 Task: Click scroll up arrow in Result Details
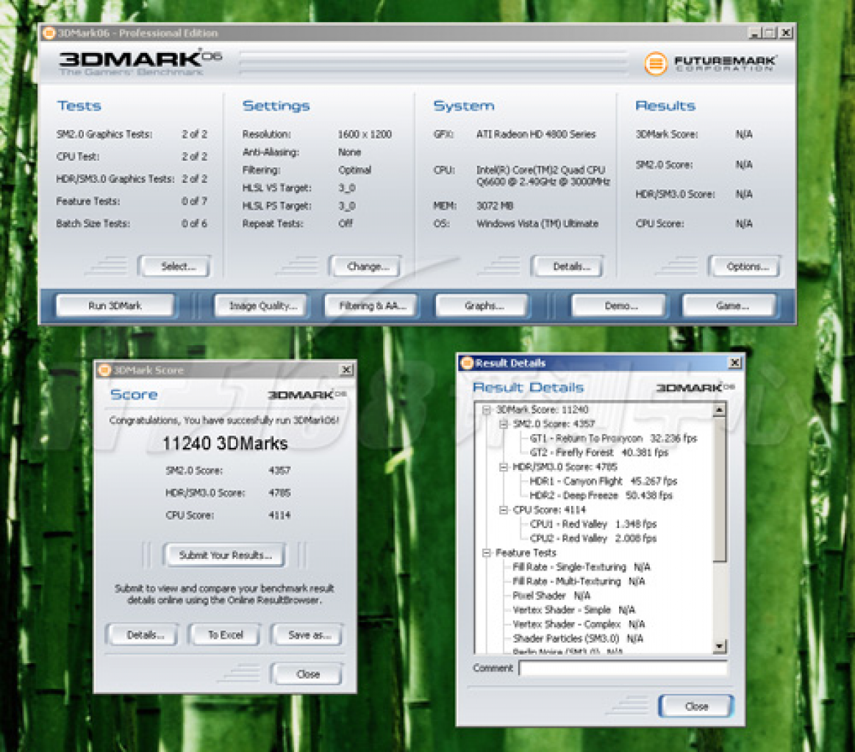coord(719,410)
